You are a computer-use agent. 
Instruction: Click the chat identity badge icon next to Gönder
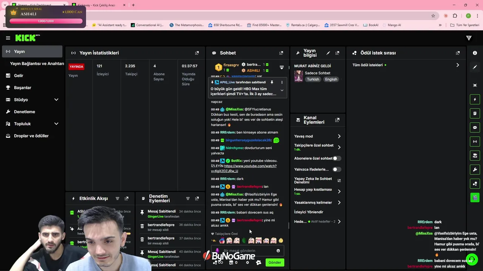(x=258, y=262)
